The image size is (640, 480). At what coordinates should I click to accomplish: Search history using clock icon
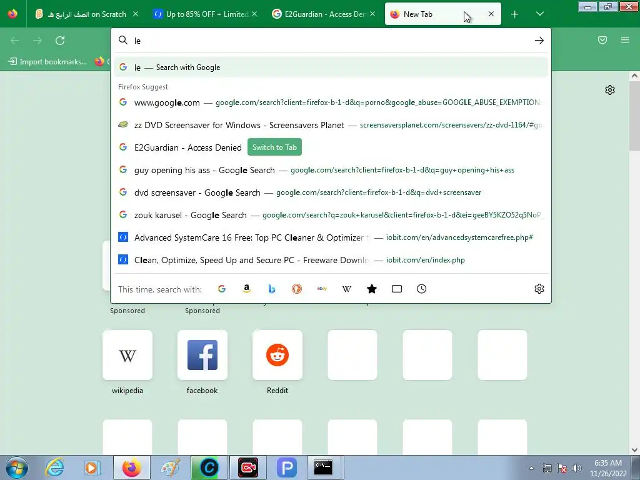point(422,289)
